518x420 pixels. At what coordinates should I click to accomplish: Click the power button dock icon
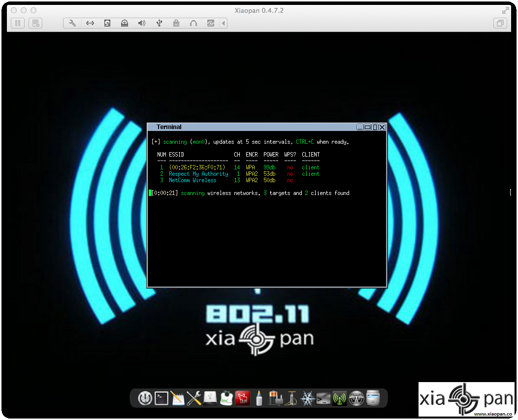click(145, 398)
